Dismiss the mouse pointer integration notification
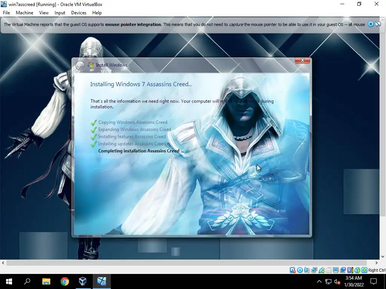Viewport: 386px width, 289px height. coord(371,24)
